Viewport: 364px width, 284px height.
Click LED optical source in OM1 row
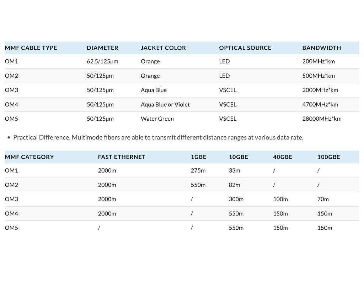coord(224,61)
